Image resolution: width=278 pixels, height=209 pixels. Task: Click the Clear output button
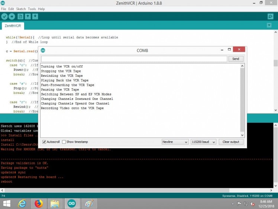[231, 142]
